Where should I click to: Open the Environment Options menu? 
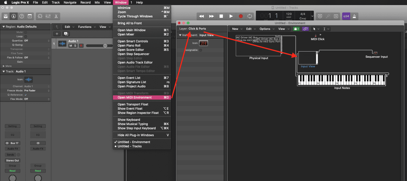pyautogui.click(x=267, y=29)
